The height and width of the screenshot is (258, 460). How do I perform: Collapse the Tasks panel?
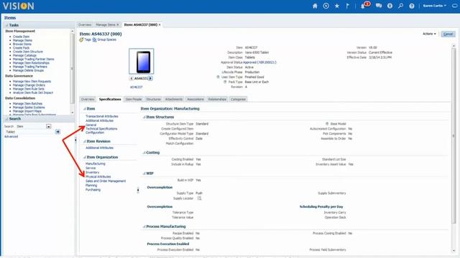click(6, 25)
